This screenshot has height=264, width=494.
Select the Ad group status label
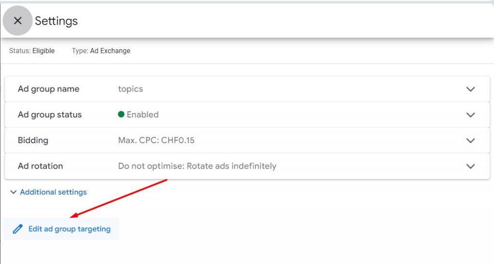50,115
